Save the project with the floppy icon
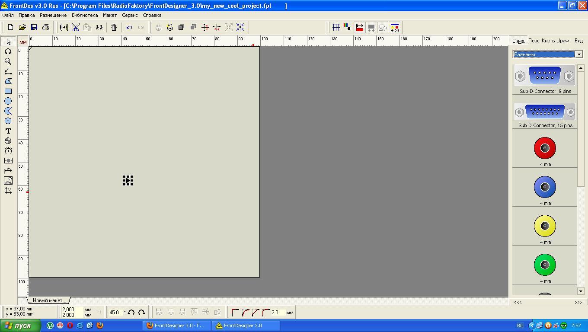This screenshot has height=332, width=588. pyautogui.click(x=34, y=27)
